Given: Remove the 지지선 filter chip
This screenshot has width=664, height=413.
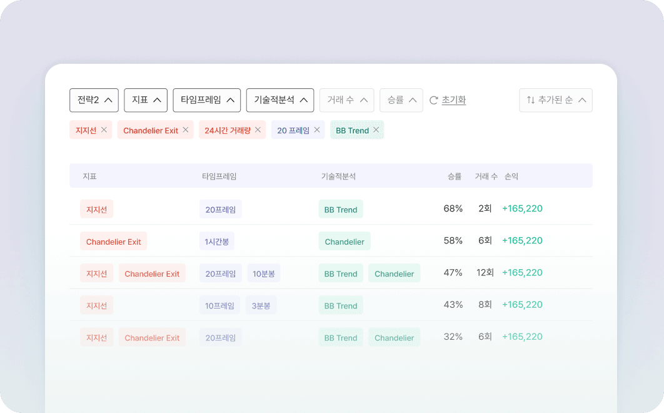Looking at the screenshot, I should point(104,130).
